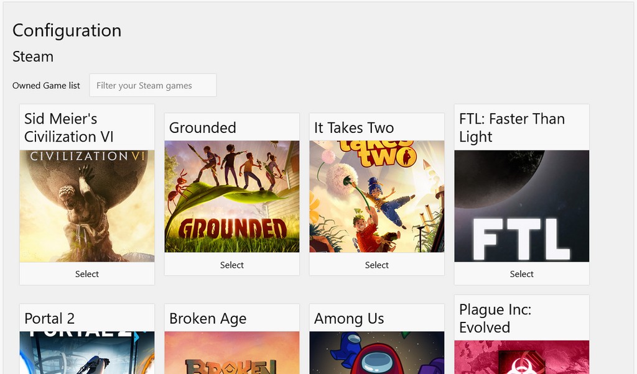This screenshot has width=637, height=374.
Task: Click the FTL cover image
Action: pos(522,206)
